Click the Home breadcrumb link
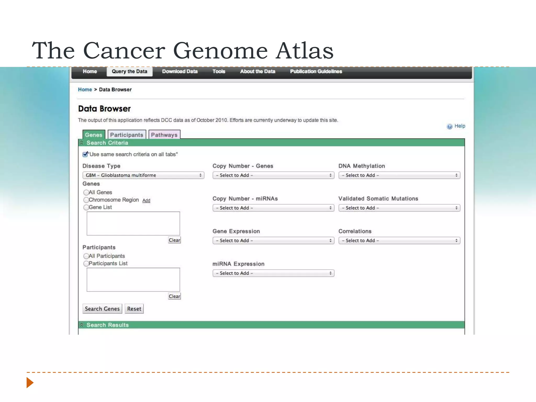This screenshot has height=402, width=536. [85, 90]
